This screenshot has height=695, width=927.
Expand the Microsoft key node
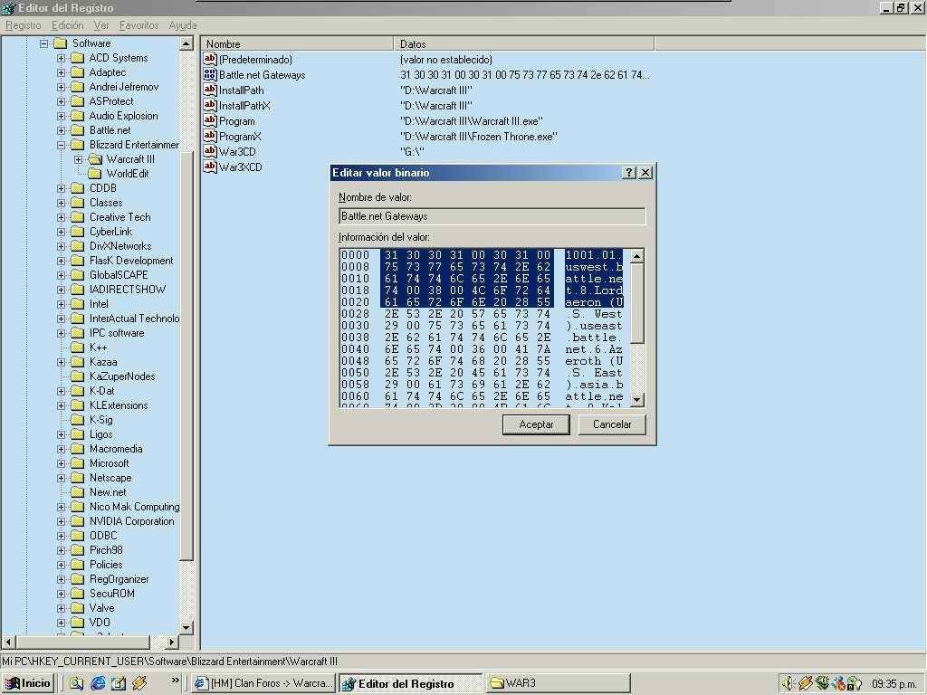click(x=61, y=464)
